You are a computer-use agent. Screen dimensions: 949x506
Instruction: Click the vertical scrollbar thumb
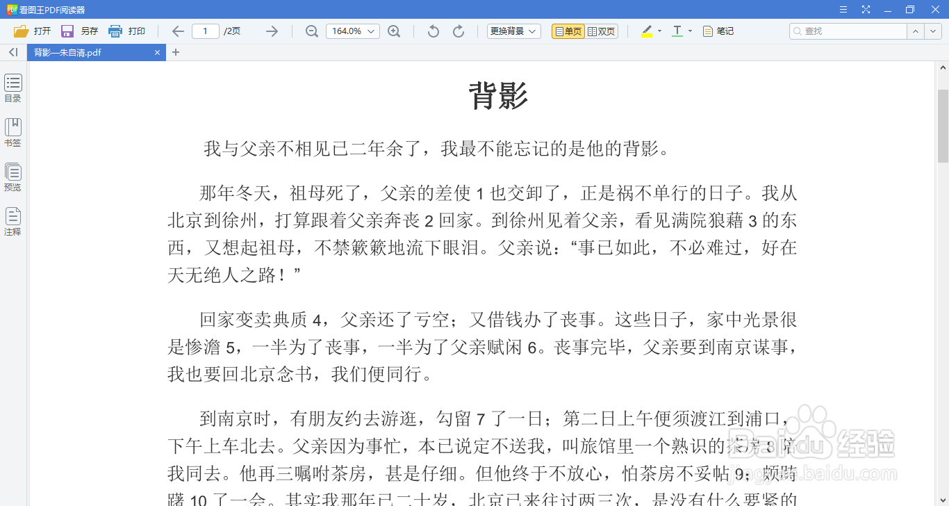[x=943, y=126]
